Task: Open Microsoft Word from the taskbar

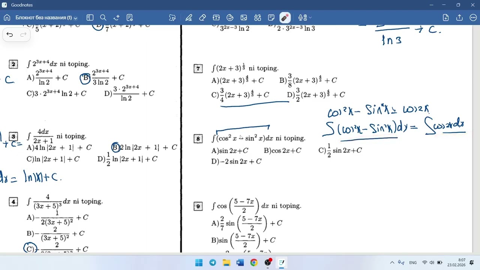Action: [240, 262]
